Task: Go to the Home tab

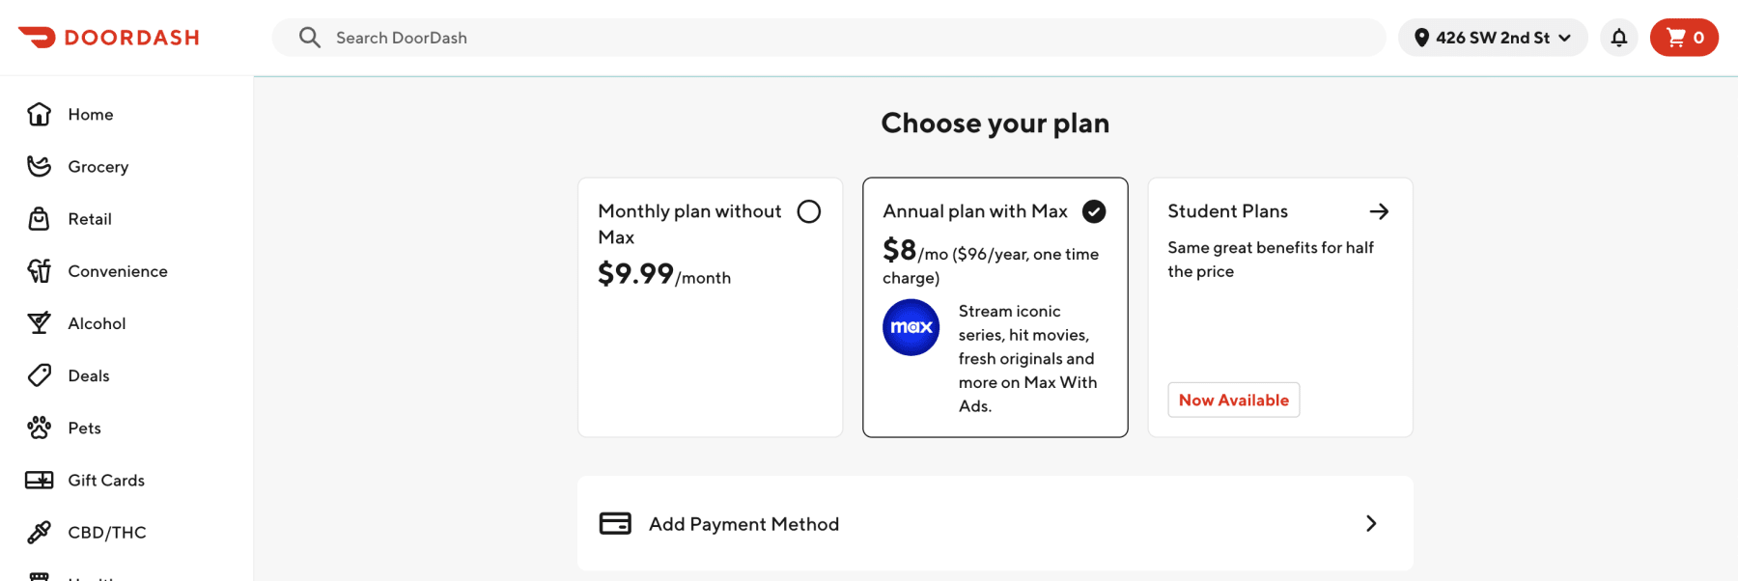Action: (x=90, y=114)
